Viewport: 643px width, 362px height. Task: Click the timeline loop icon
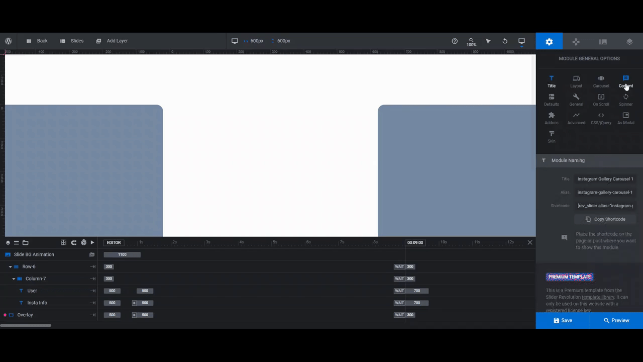pos(74,242)
